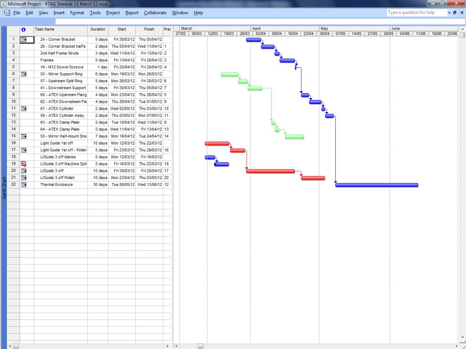Viewport: 466px width, 349px height.
Task: Select row header number 22
Action: (13, 184)
